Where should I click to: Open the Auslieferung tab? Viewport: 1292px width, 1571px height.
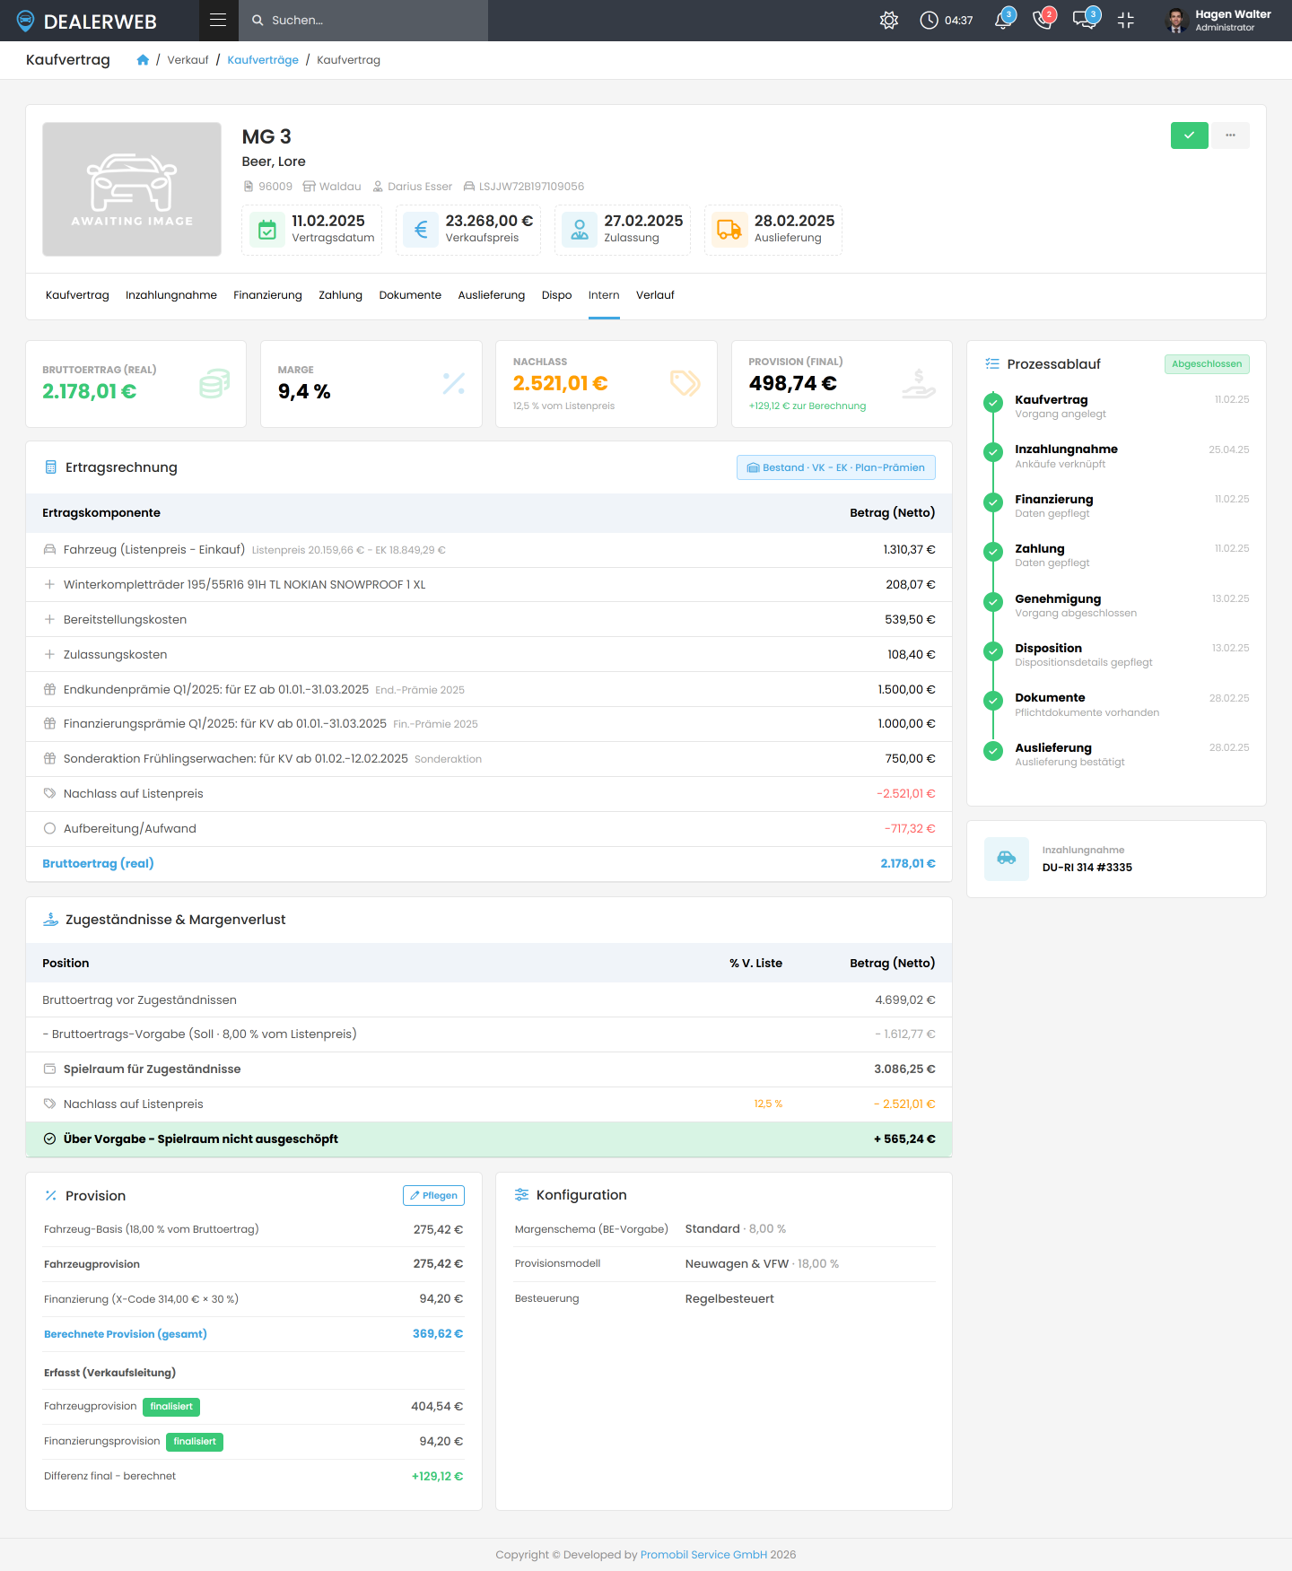(x=492, y=295)
